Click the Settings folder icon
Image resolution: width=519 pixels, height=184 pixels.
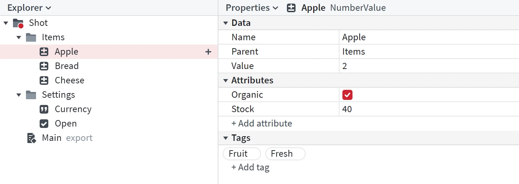click(x=31, y=95)
